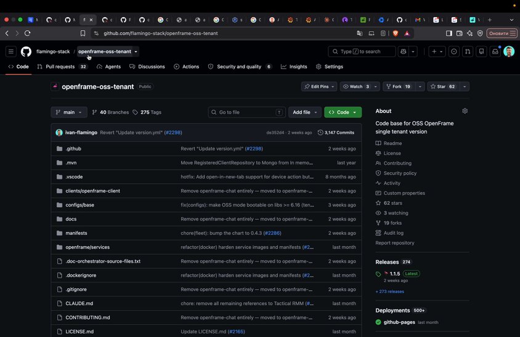Open the Watch options dropdown
Image resolution: width=520 pixels, height=337 pixels.
pyautogui.click(x=375, y=86)
